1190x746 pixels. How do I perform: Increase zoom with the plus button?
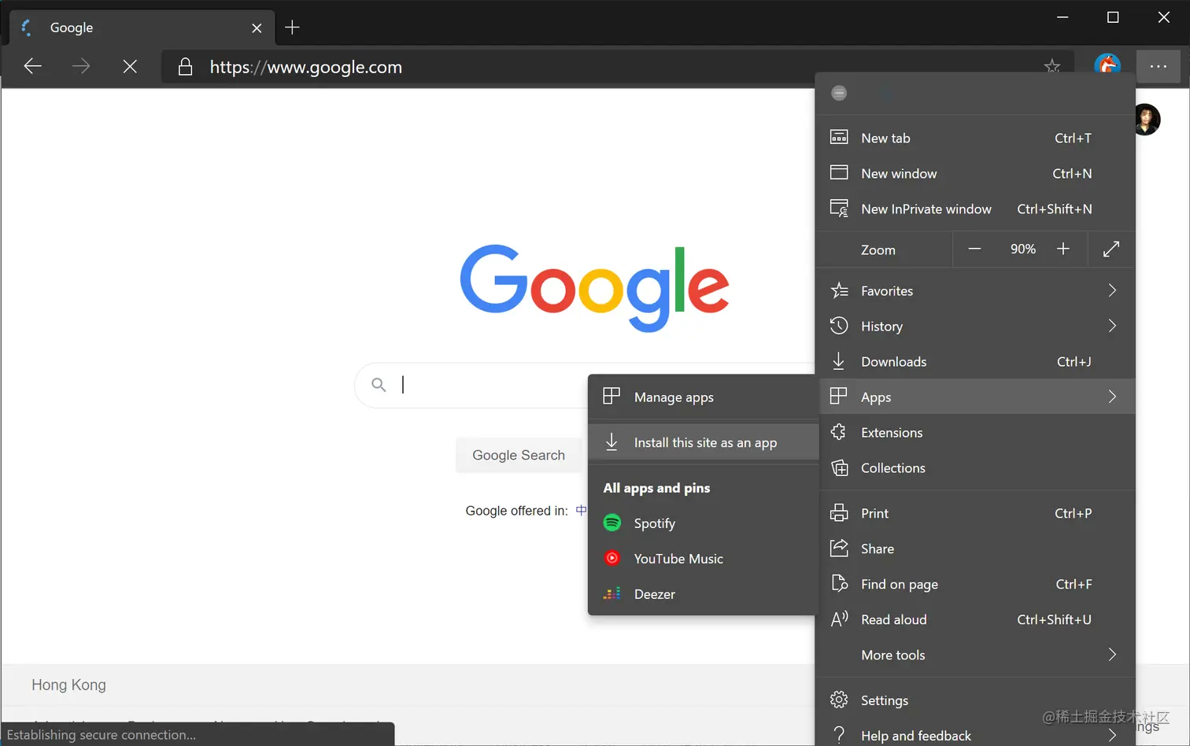(x=1063, y=249)
